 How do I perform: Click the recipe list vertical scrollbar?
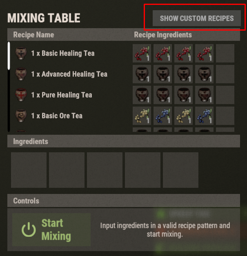coord(9,87)
